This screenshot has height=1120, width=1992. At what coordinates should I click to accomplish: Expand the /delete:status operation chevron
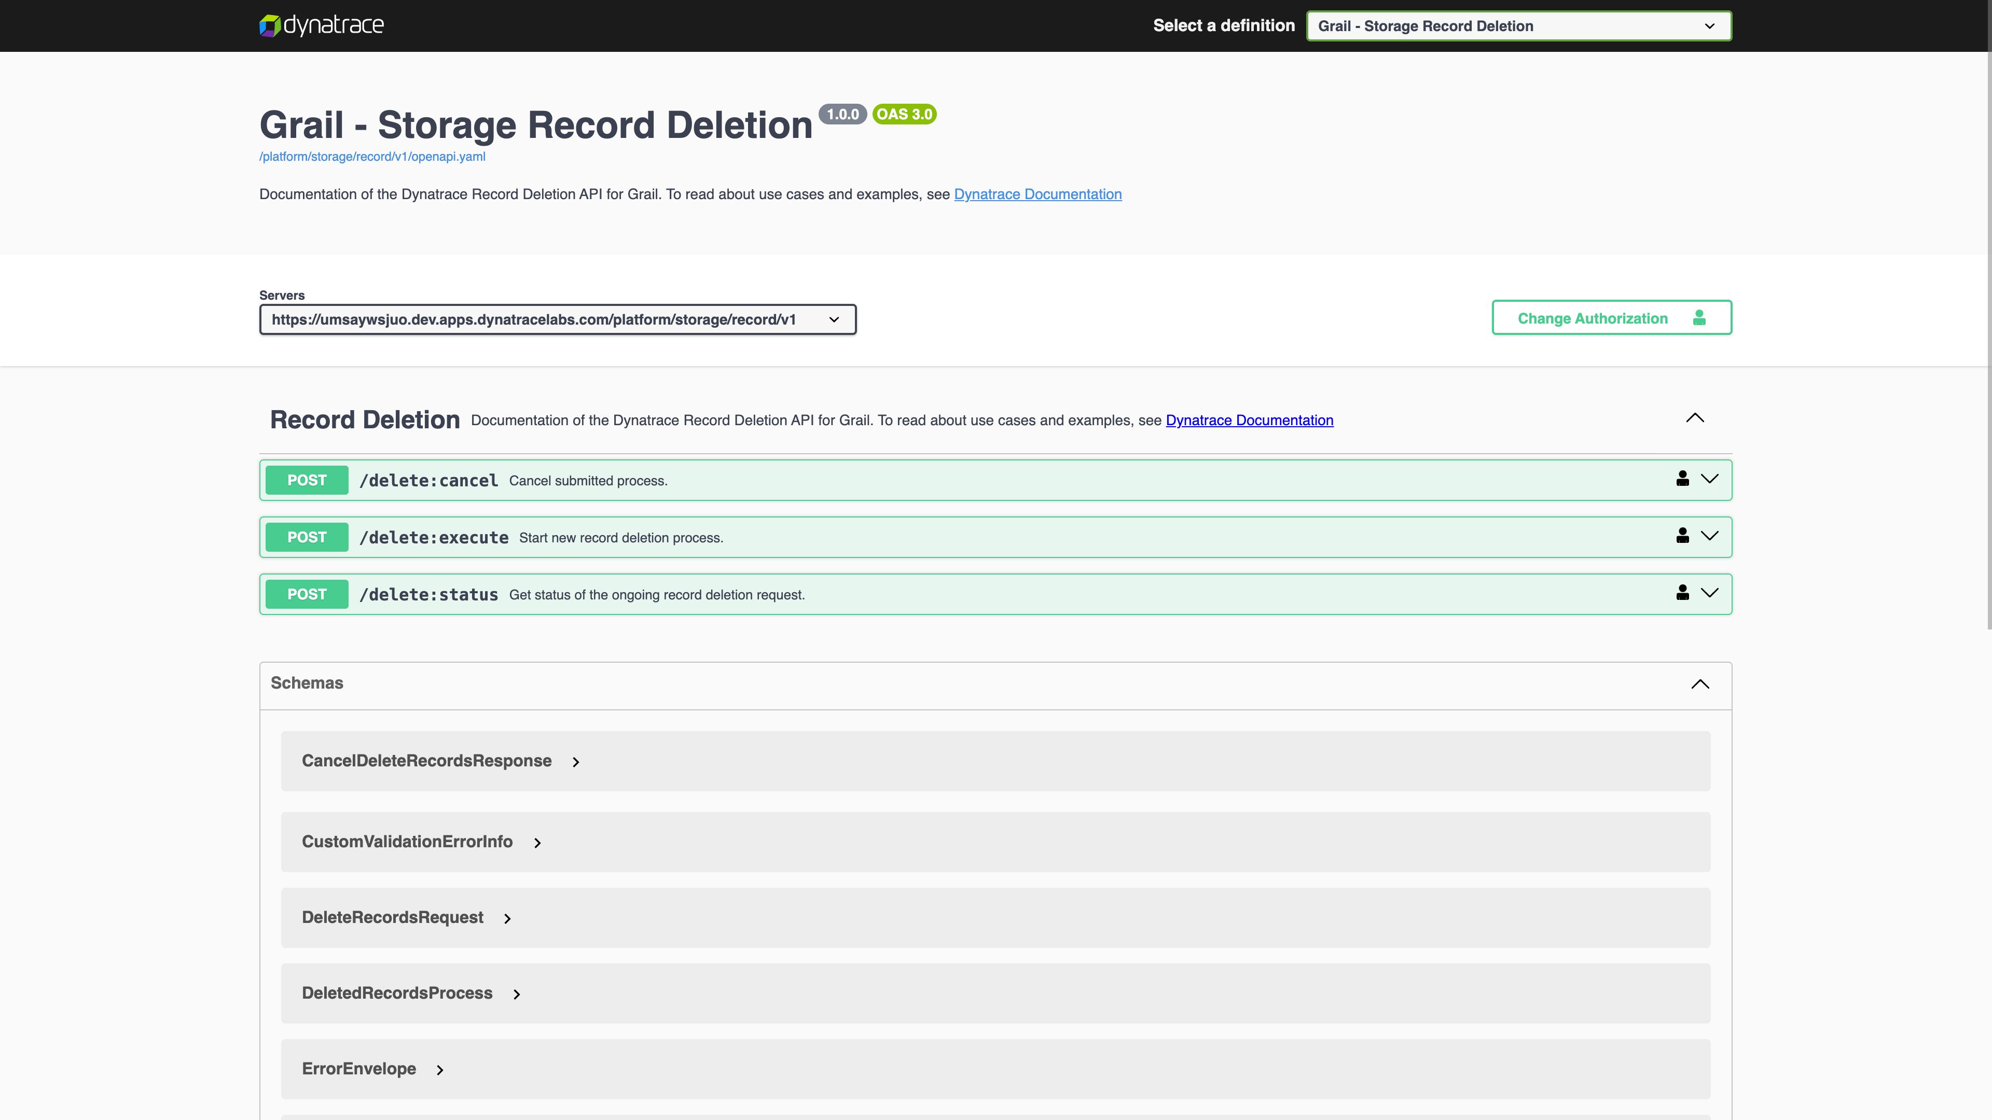(1709, 593)
